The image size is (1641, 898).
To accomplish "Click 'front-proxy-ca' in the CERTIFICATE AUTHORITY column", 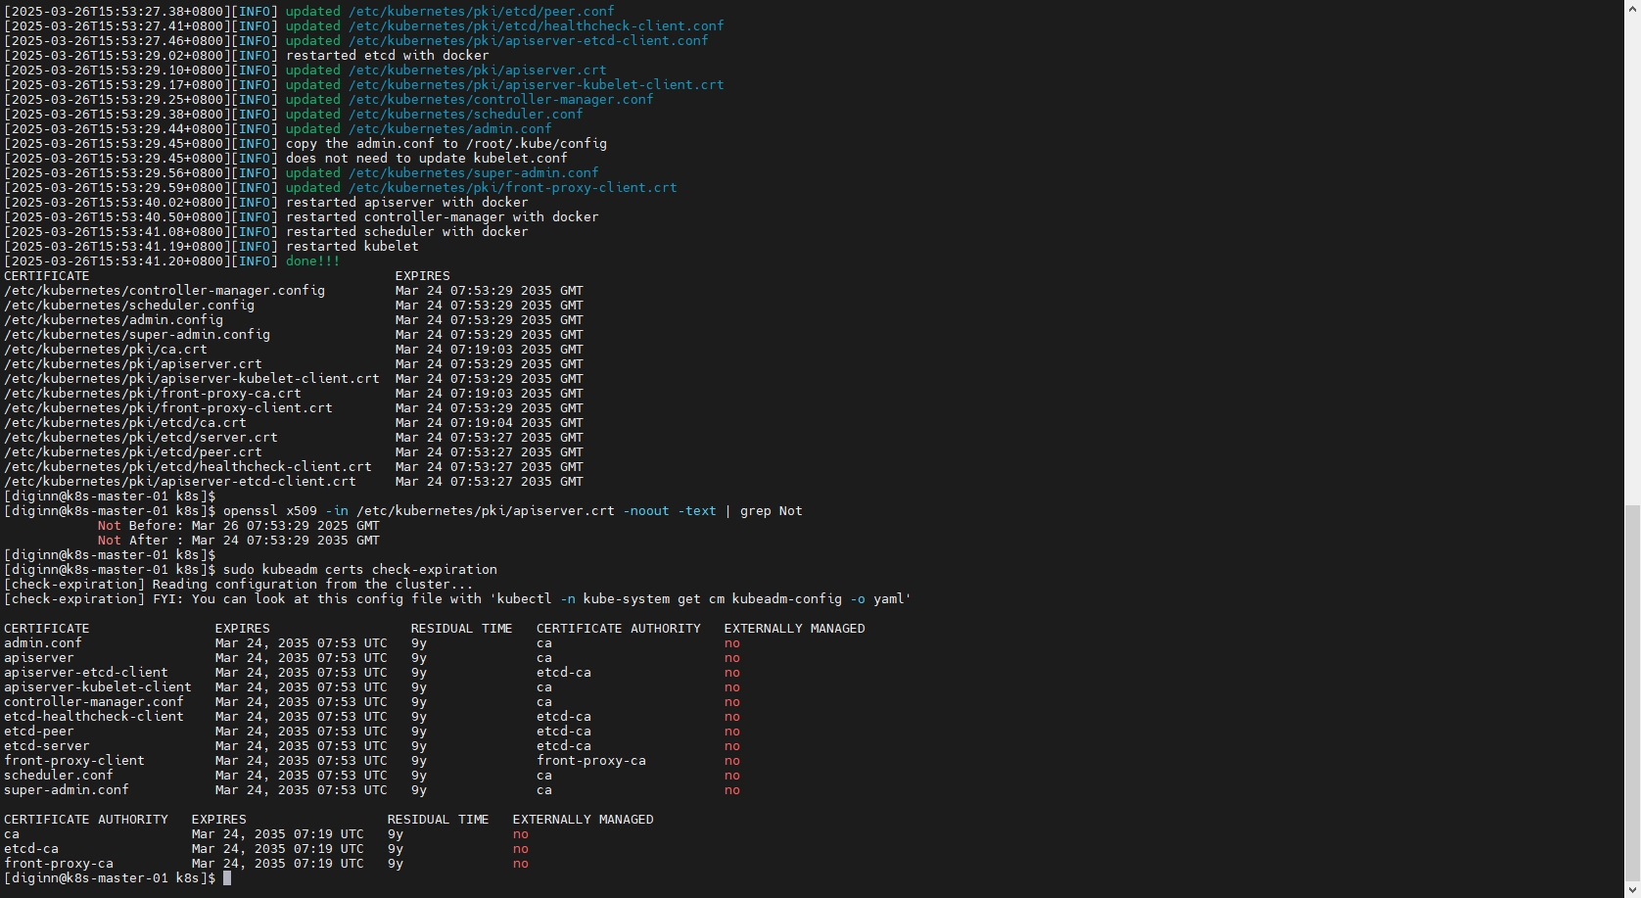I will (590, 761).
